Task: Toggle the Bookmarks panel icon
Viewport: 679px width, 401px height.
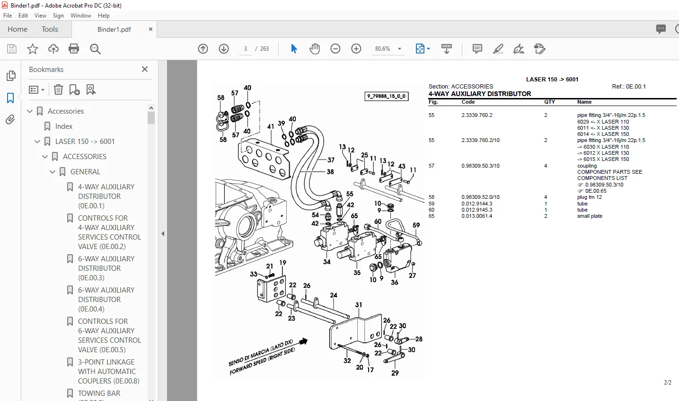Action: [x=10, y=98]
